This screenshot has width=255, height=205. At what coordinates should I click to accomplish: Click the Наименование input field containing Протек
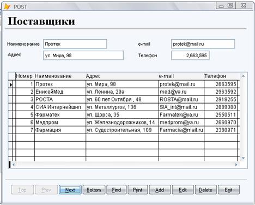click(75, 44)
